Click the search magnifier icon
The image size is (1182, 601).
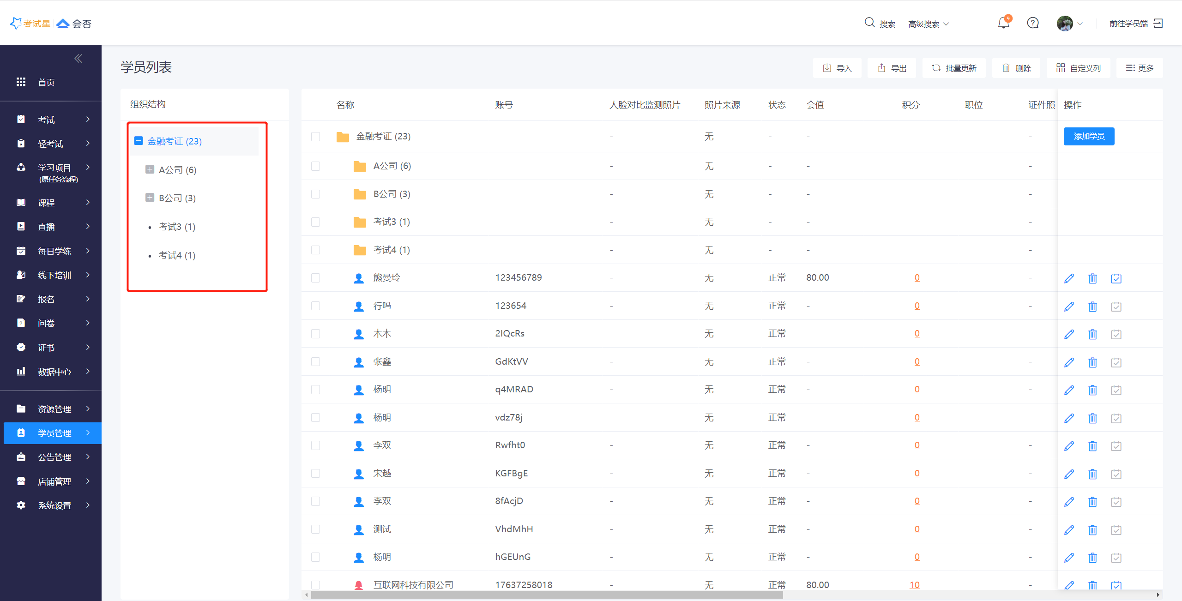pos(869,23)
